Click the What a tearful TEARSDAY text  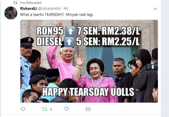click(x=42, y=15)
